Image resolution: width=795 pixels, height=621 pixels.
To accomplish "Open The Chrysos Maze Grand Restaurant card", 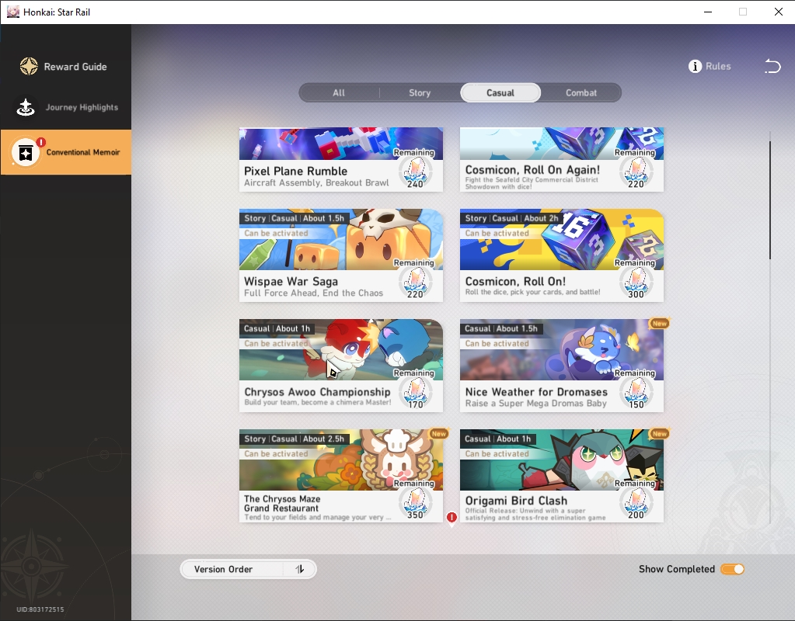I will tap(341, 476).
